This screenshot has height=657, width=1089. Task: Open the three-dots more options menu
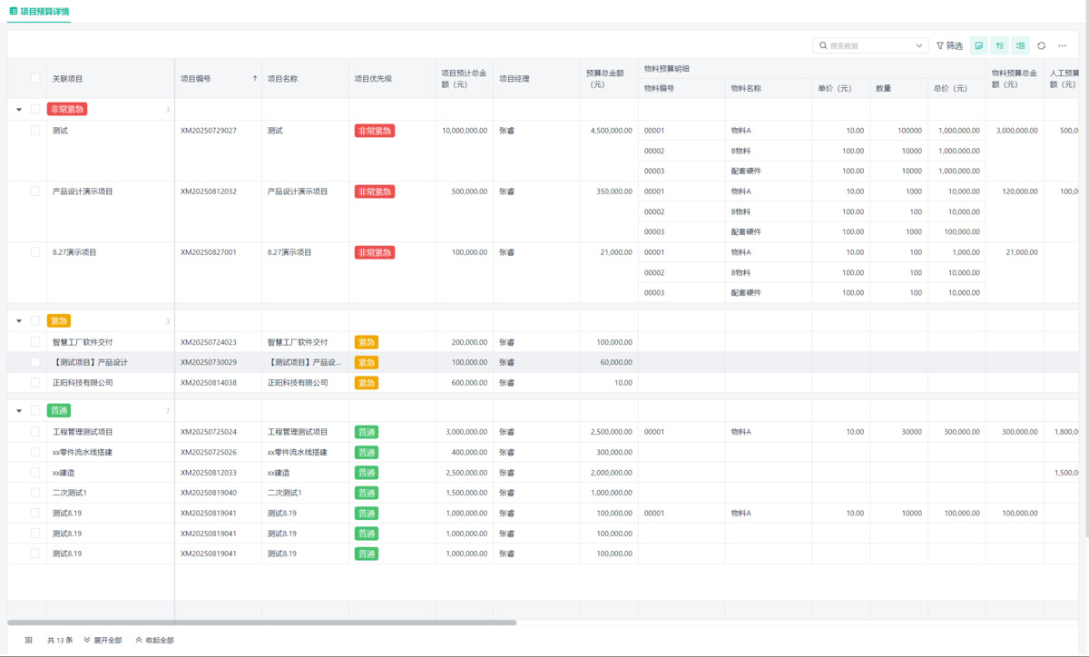coord(1063,45)
